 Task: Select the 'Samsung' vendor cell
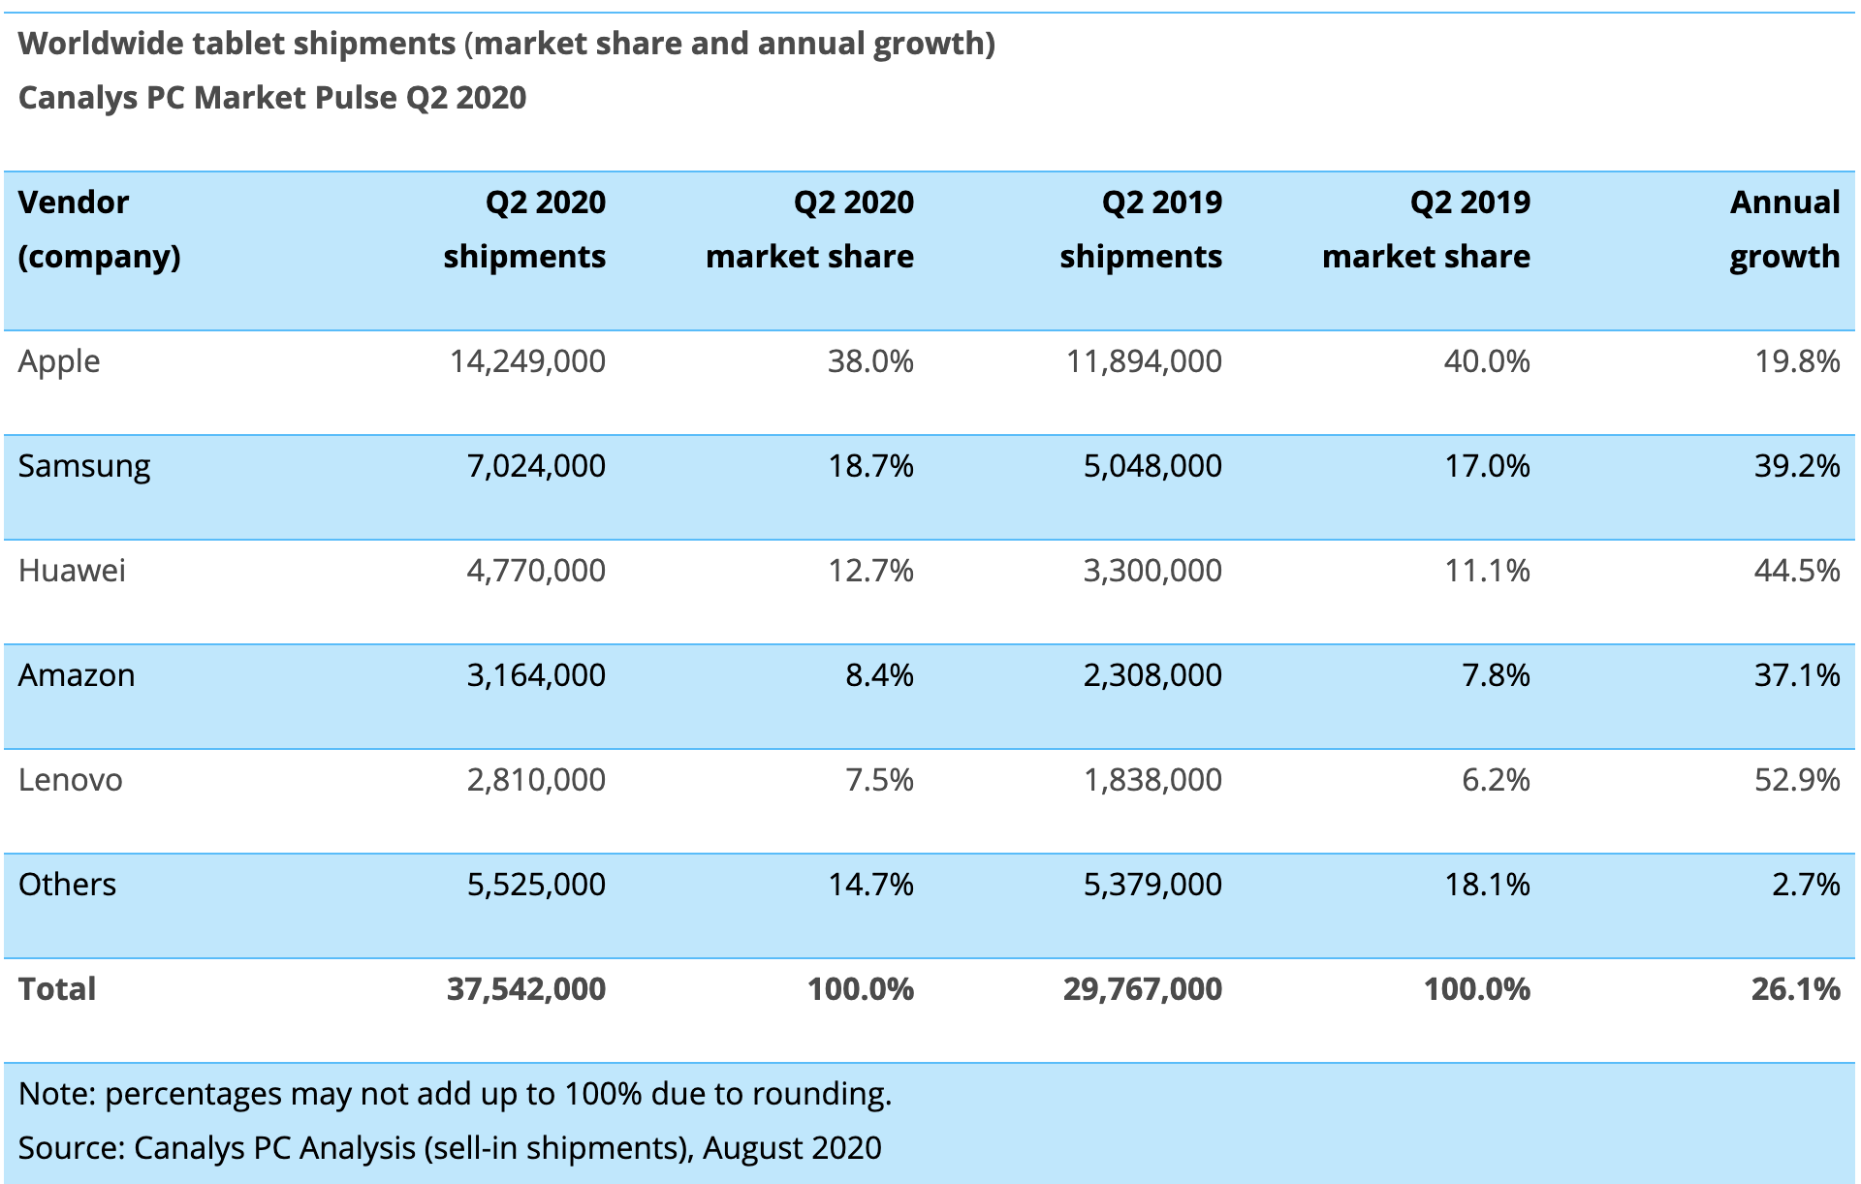coord(84,467)
